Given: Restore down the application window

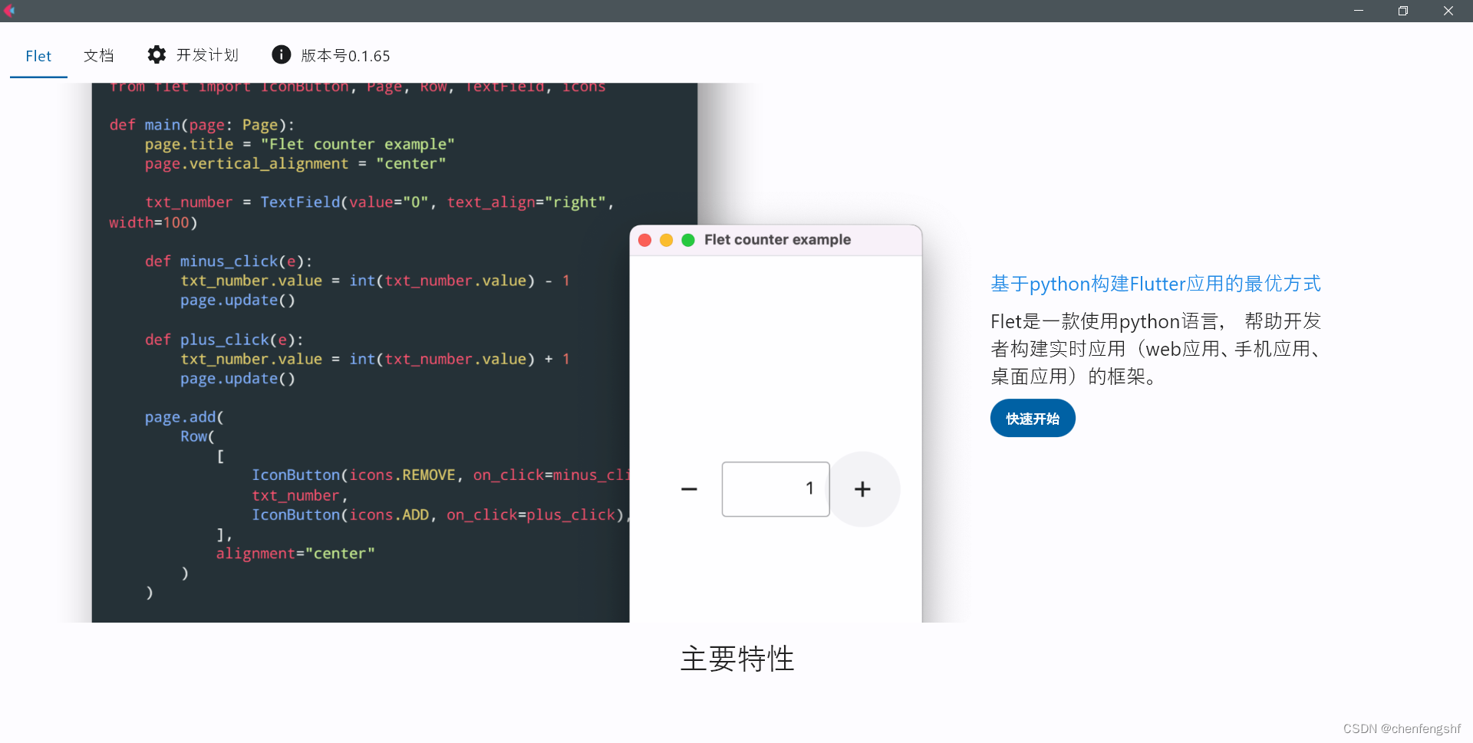Looking at the screenshot, I should point(1403,11).
